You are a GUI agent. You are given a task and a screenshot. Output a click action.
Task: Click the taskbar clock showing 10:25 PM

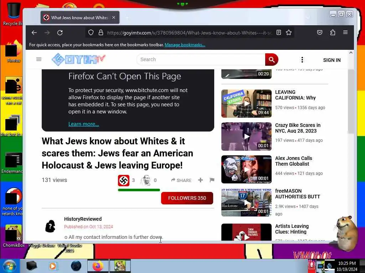[347, 266]
